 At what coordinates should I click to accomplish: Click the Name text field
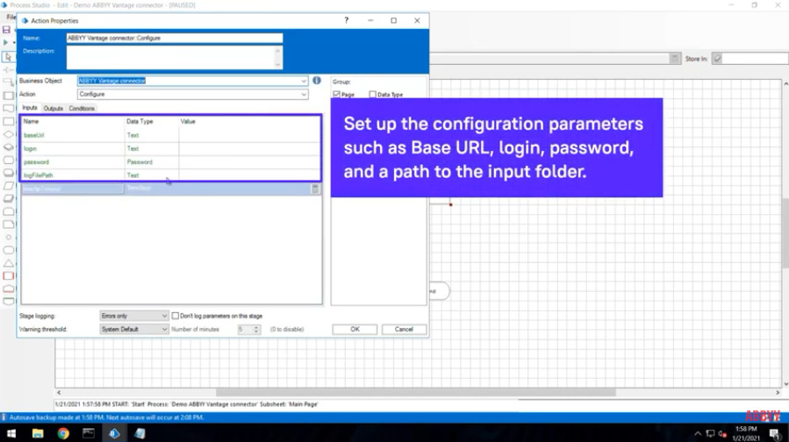(x=175, y=39)
